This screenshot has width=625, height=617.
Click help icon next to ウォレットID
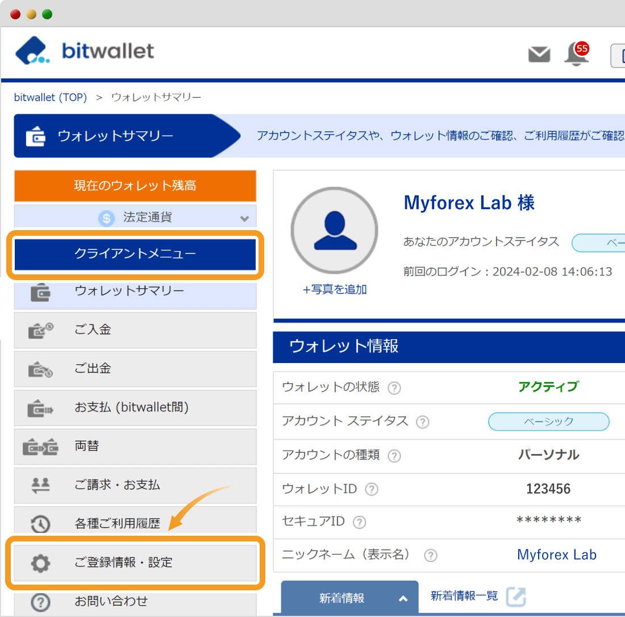click(x=372, y=489)
